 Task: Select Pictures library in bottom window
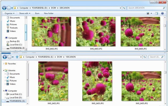tap(12, 81)
